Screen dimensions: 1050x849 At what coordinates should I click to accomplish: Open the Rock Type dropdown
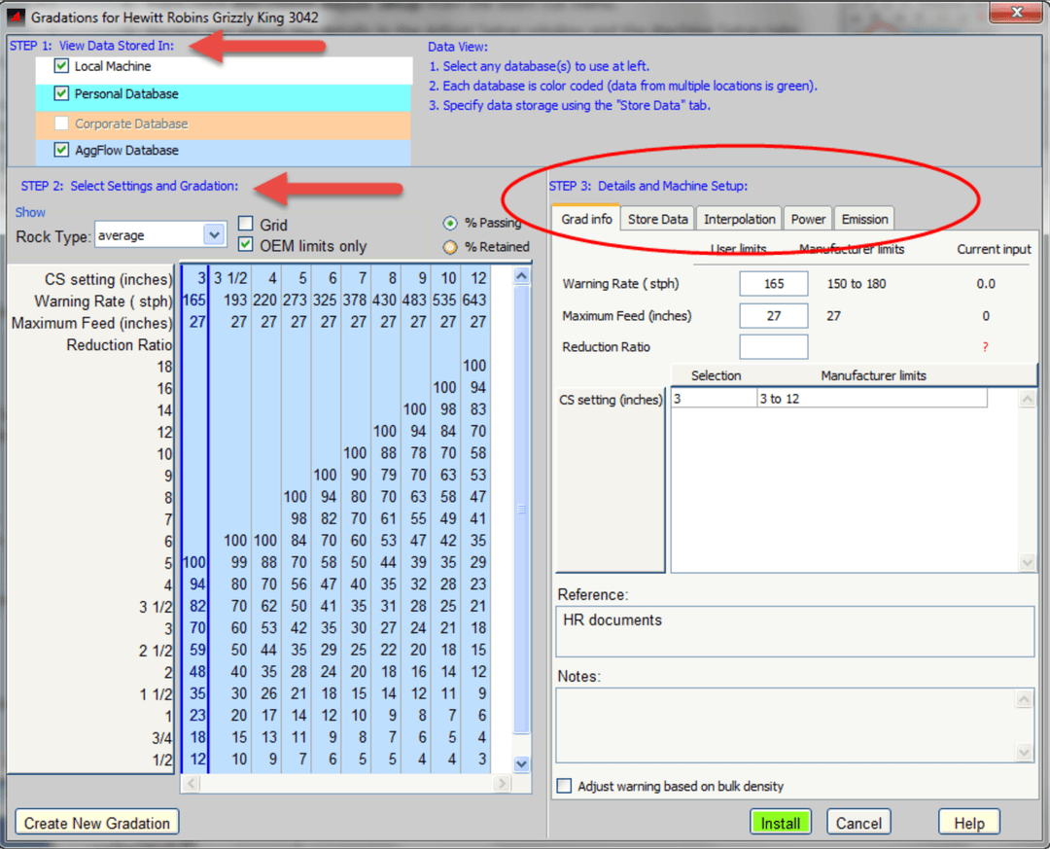(214, 235)
